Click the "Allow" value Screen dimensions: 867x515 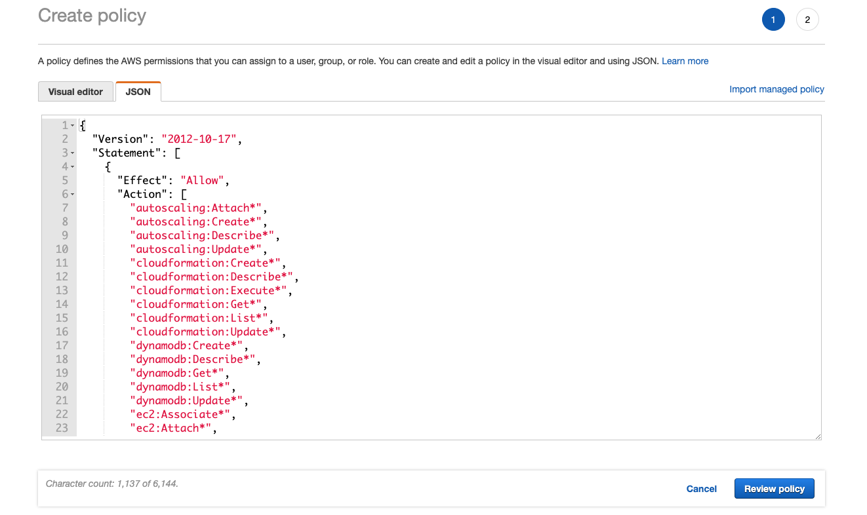point(203,180)
